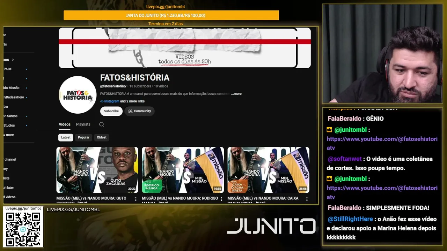Click 'FalaBeraldo' beside SIMPLESMENTE FODA message

[x=344, y=208]
